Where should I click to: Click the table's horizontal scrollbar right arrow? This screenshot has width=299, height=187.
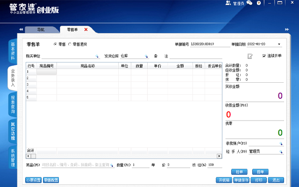(220, 156)
